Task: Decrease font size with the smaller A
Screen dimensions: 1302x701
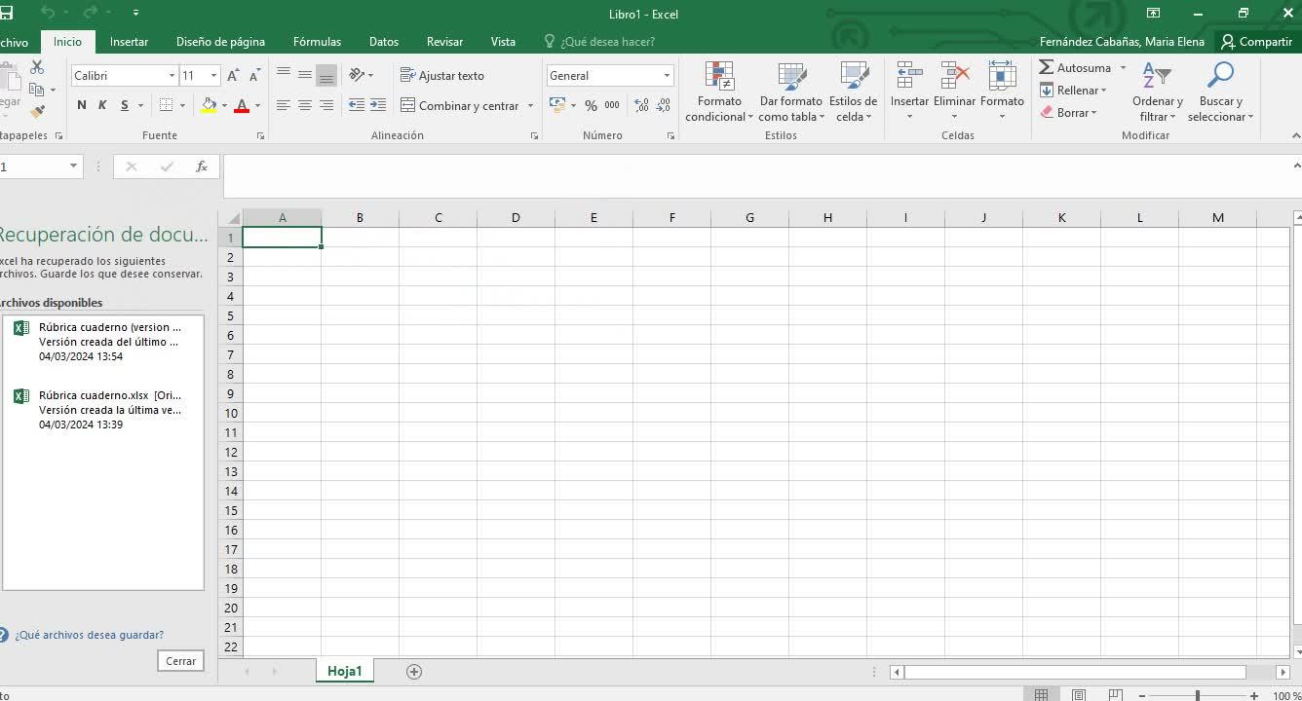Action: pyautogui.click(x=254, y=76)
